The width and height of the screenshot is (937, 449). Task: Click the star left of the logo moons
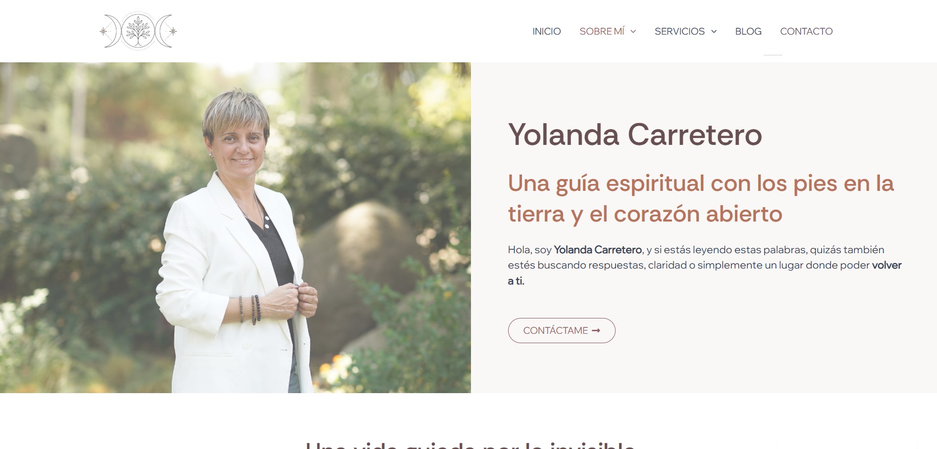(104, 31)
